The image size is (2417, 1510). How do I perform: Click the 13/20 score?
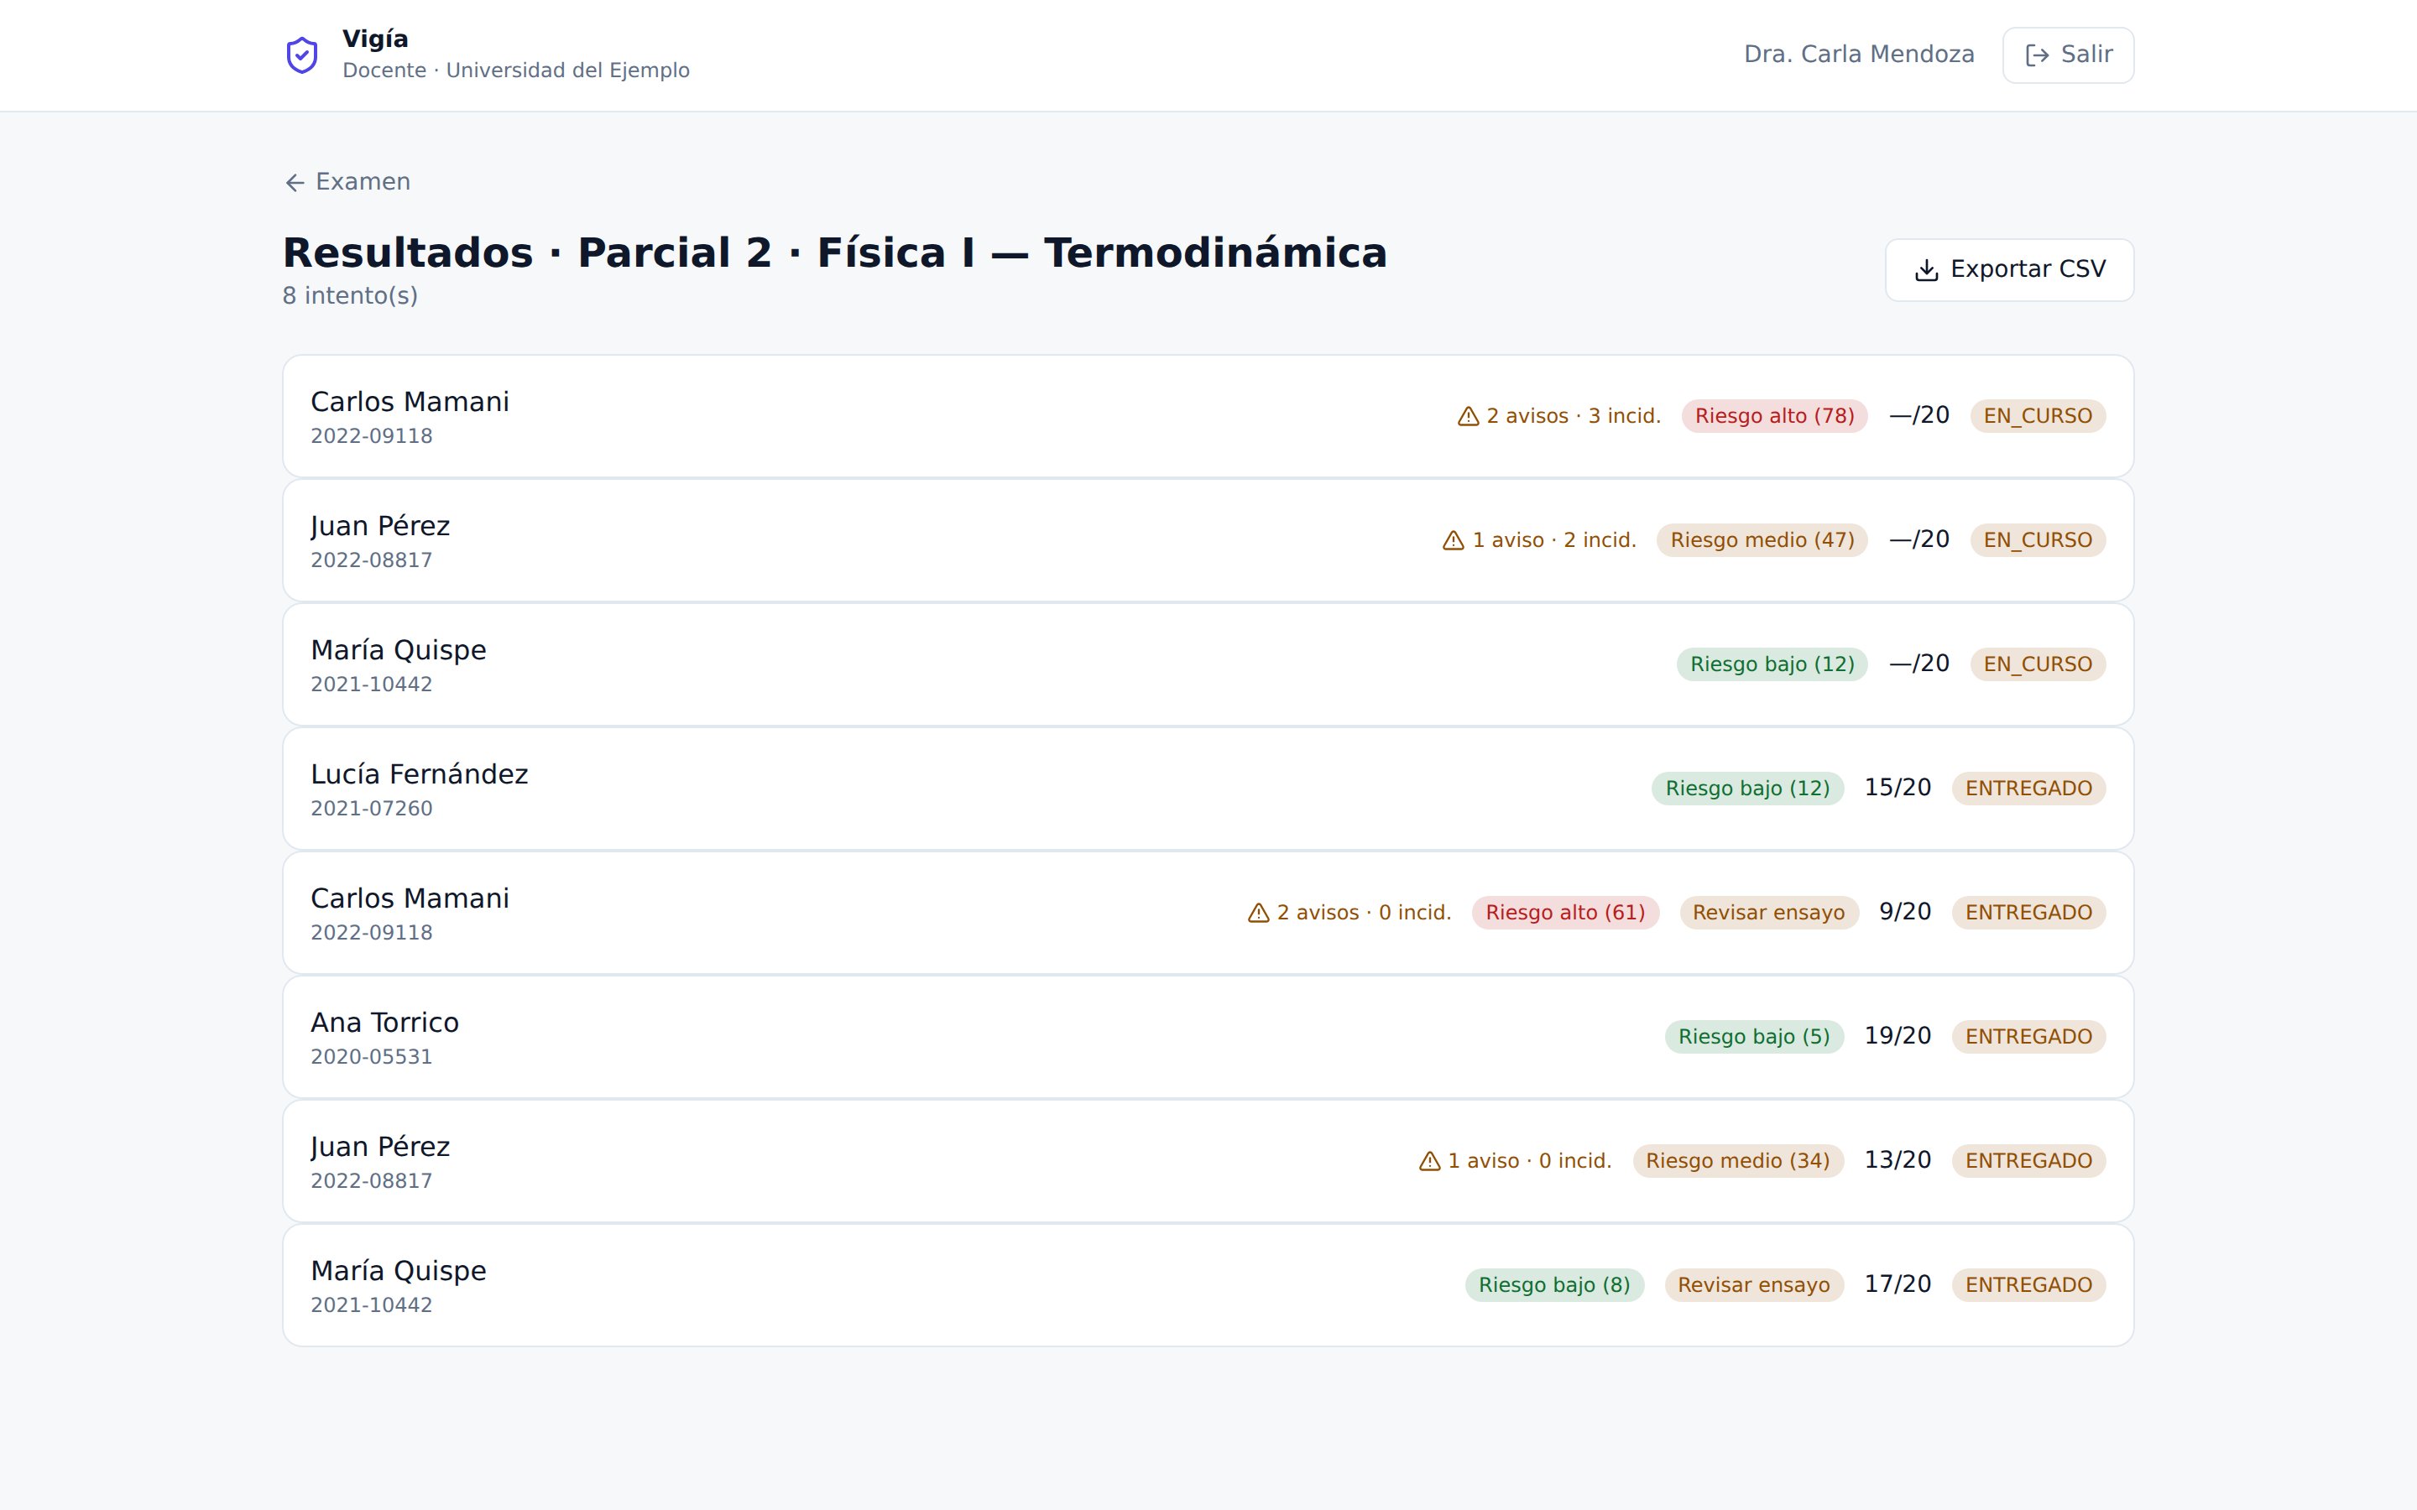(1898, 1160)
